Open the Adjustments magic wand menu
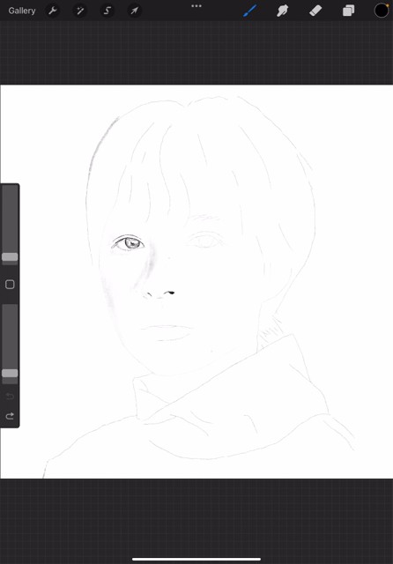393x564 pixels. point(80,11)
